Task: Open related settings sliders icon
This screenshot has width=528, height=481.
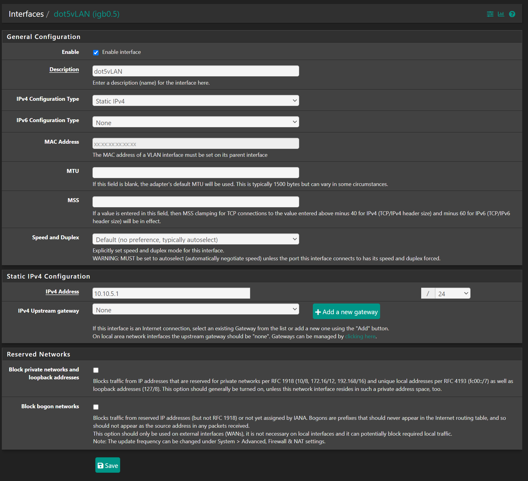Action: click(490, 14)
